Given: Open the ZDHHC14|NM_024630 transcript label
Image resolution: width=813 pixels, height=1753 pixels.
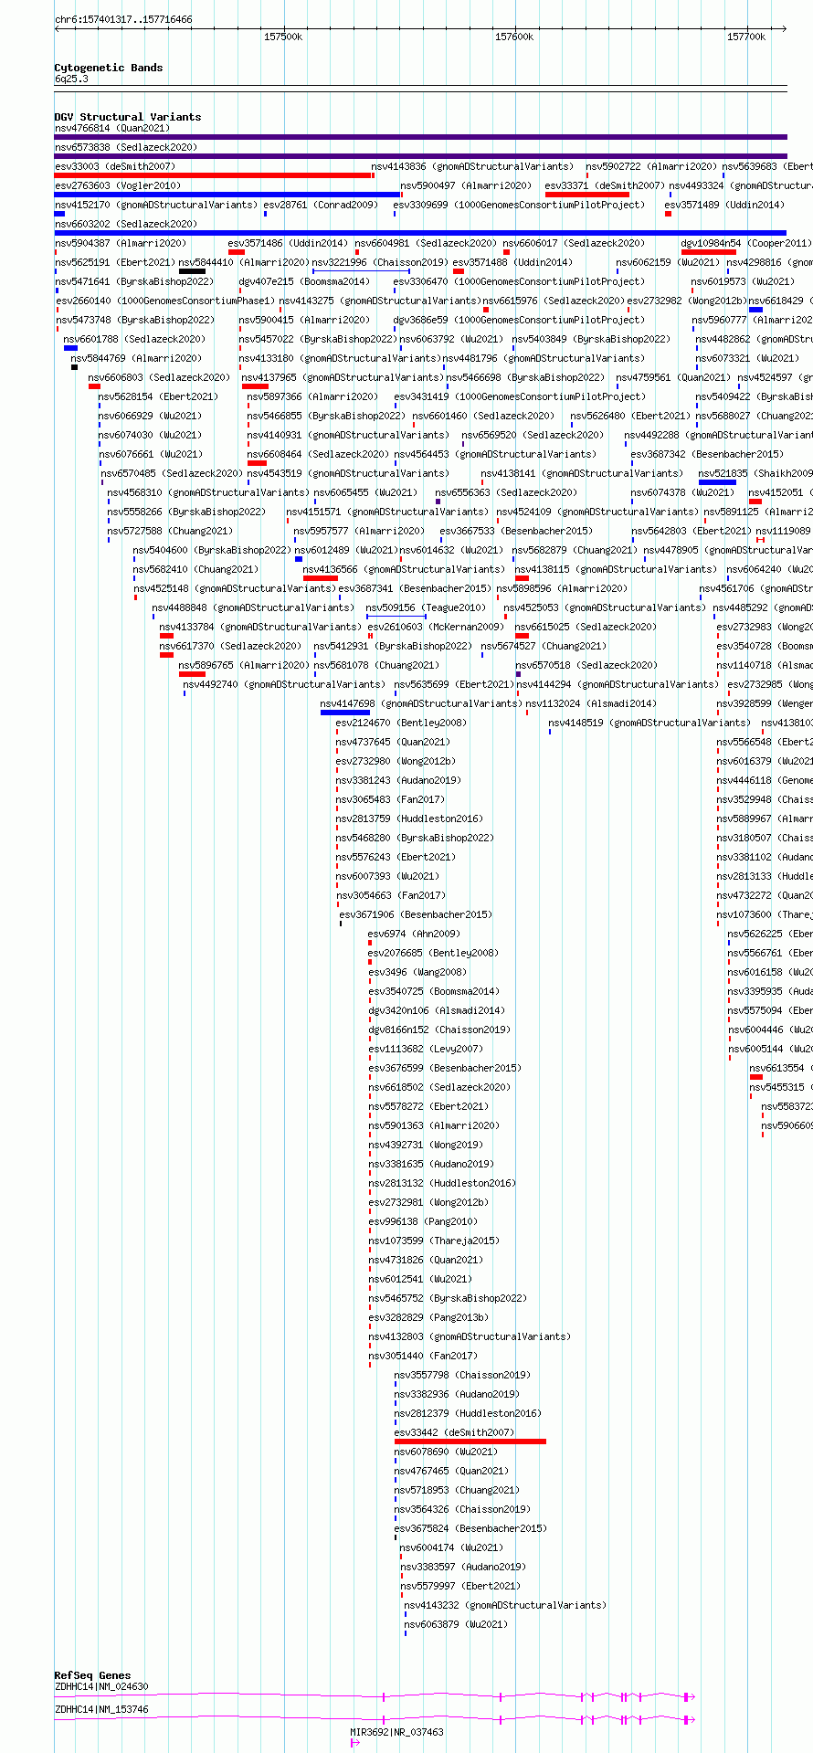Looking at the screenshot, I should pyautogui.click(x=101, y=1686).
